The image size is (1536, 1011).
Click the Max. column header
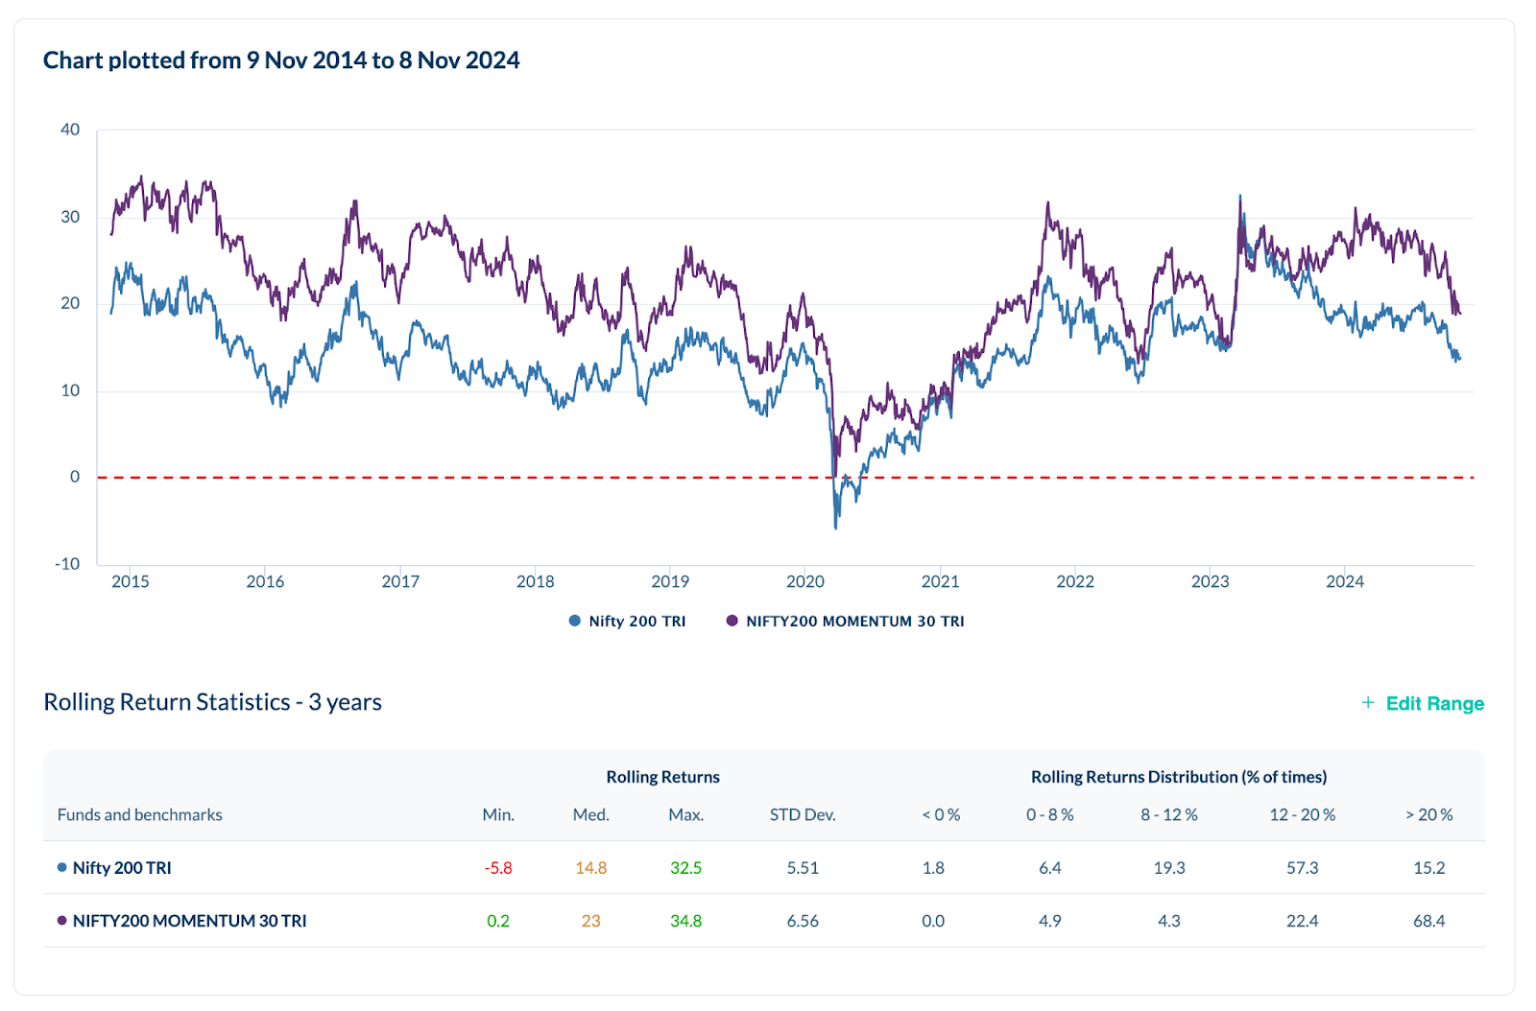point(686,814)
